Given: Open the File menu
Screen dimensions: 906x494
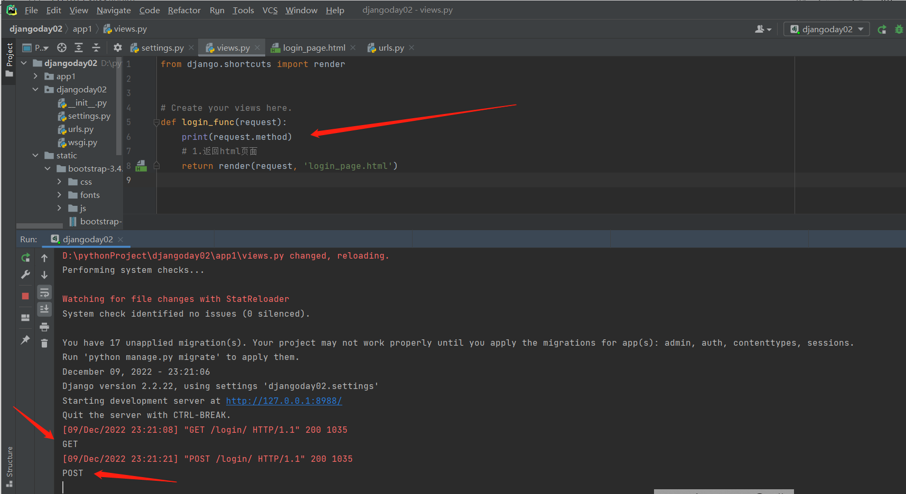Looking at the screenshot, I should pyautogui.click(x=31, y=10).
